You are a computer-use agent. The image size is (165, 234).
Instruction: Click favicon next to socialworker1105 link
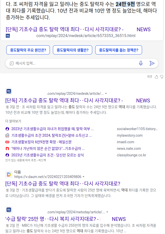[7, 129]
